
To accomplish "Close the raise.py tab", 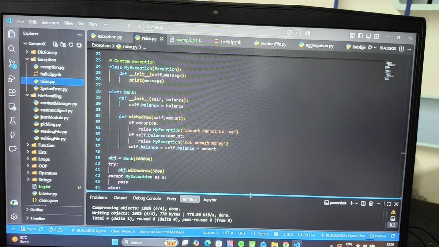I will pos(161,38).
